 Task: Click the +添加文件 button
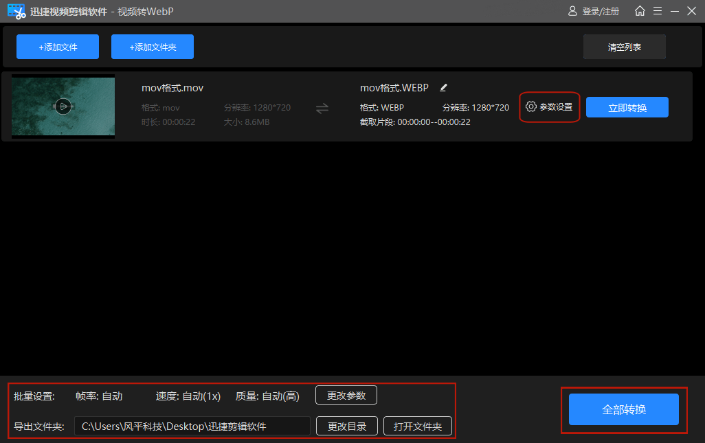tap(58, 47)
